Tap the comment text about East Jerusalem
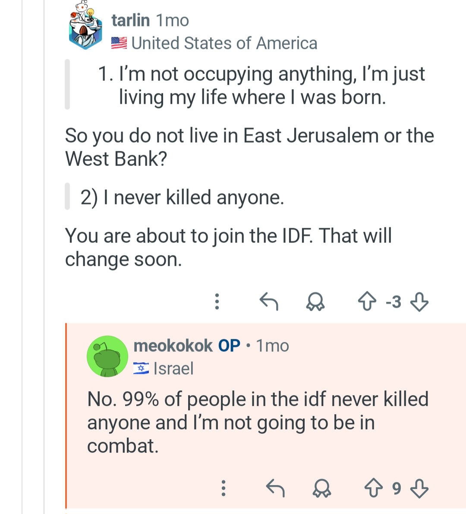The height and width of the screenshot is (514, 466). (x=249, y=147)
